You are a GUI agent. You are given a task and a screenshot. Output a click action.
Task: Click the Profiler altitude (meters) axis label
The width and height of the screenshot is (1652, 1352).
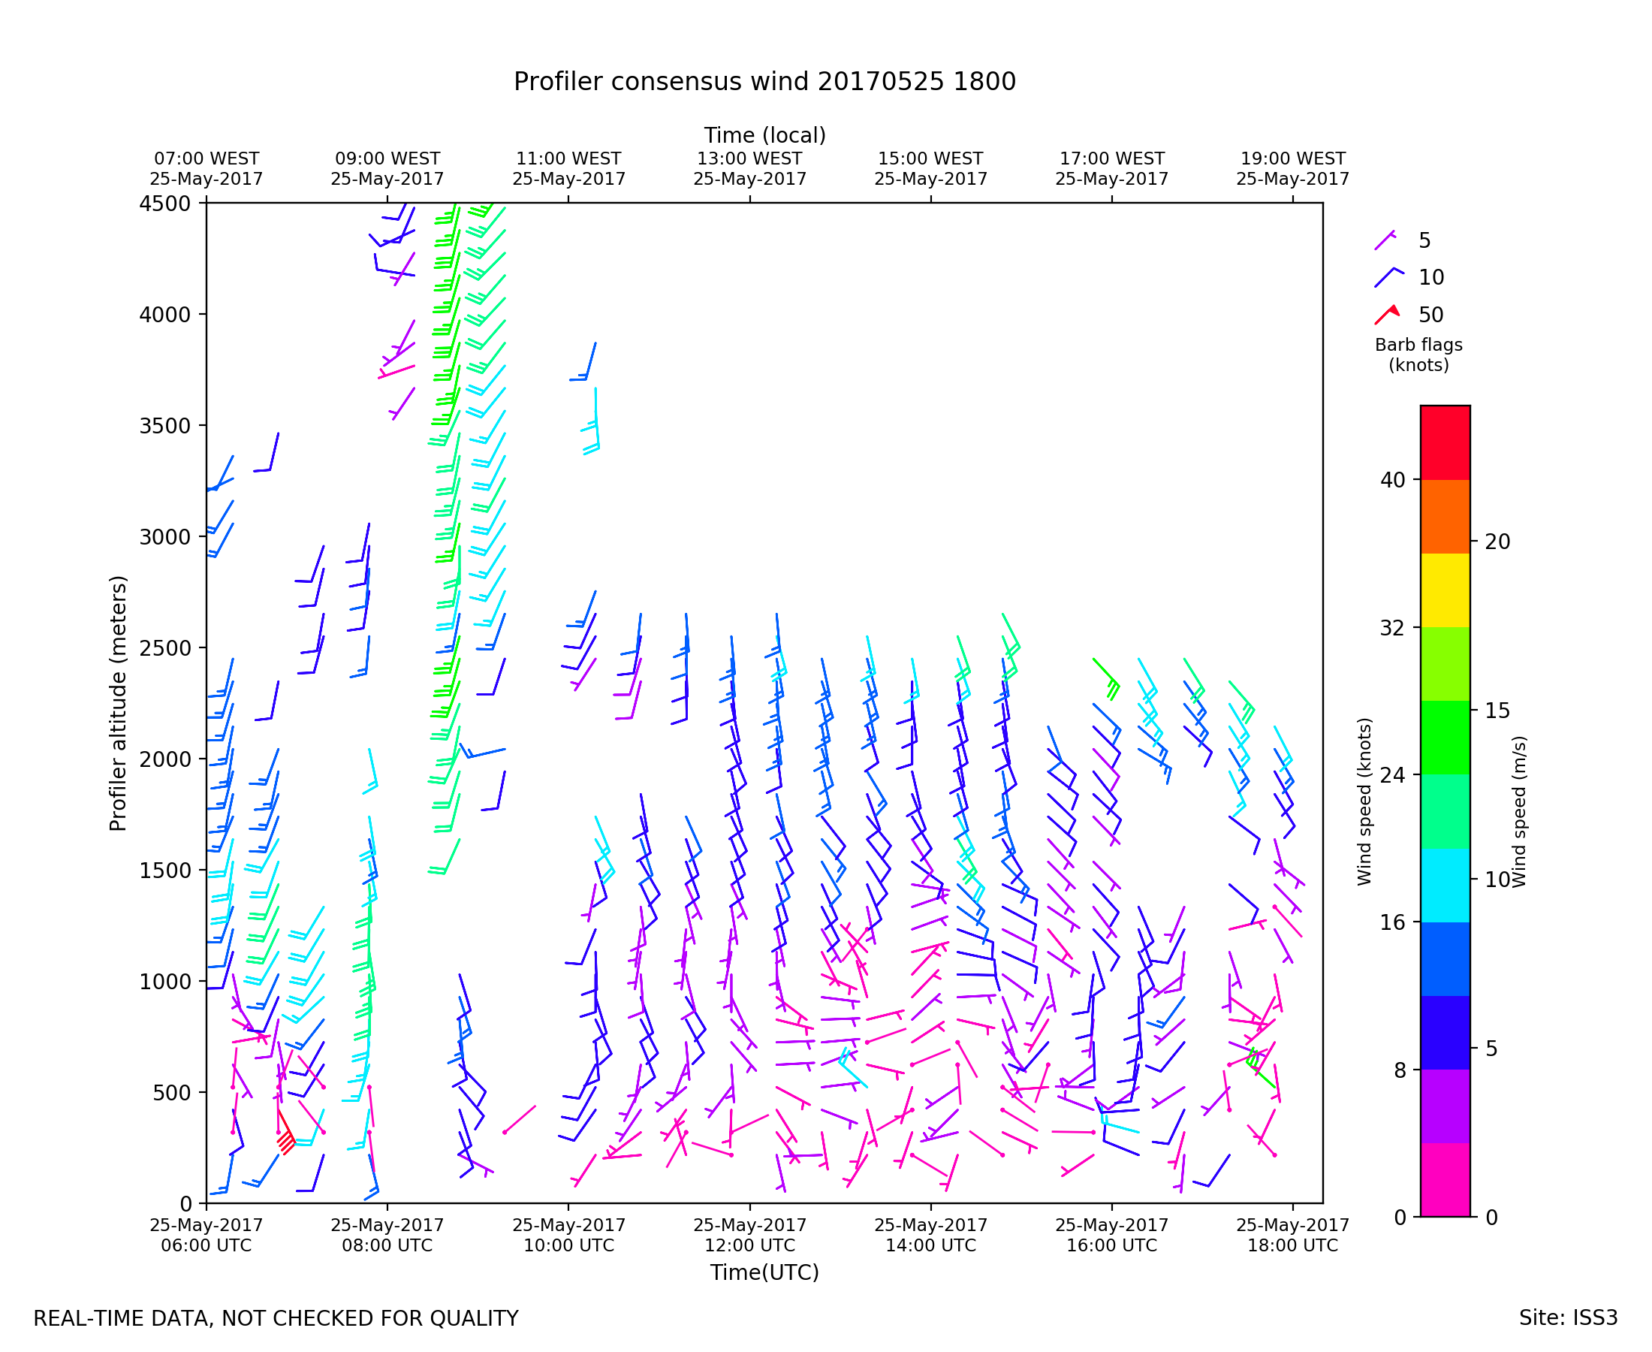pos(118,703)
